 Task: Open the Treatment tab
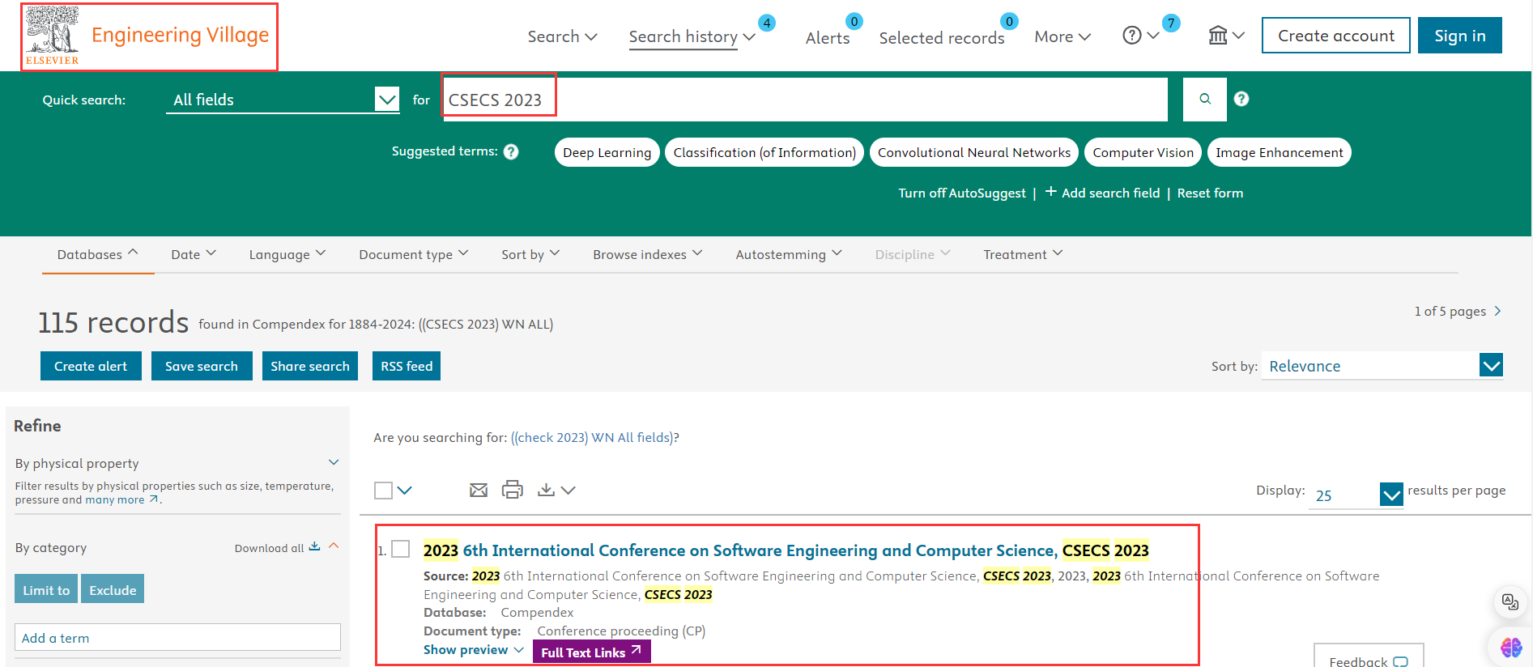pos(1023,254)
